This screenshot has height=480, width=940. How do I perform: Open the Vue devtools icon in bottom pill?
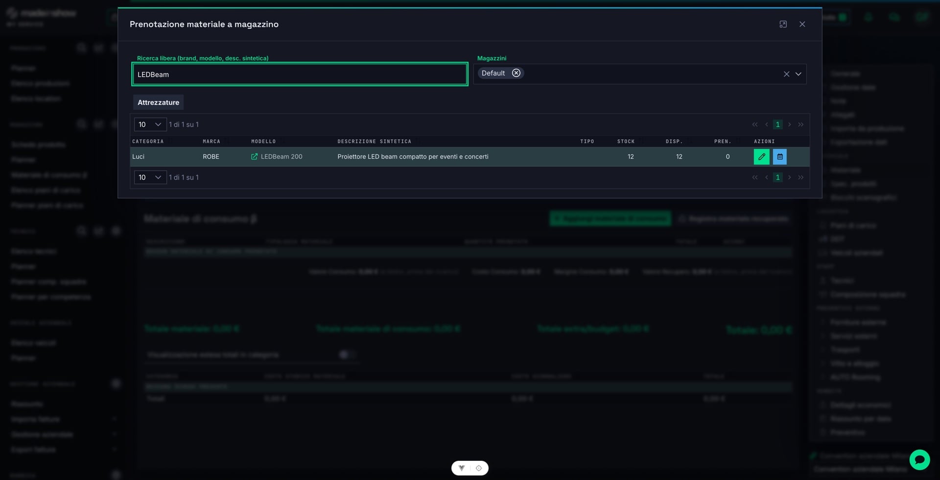[x=461, y=468]
